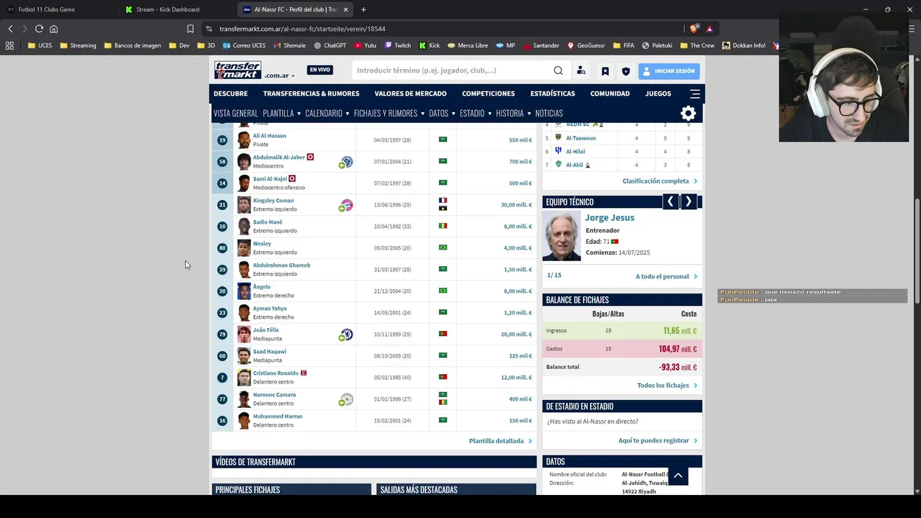The width and height of the screenshot is (921, 518).
Task: Go back with browser back arrow
Action: (10, 29)
